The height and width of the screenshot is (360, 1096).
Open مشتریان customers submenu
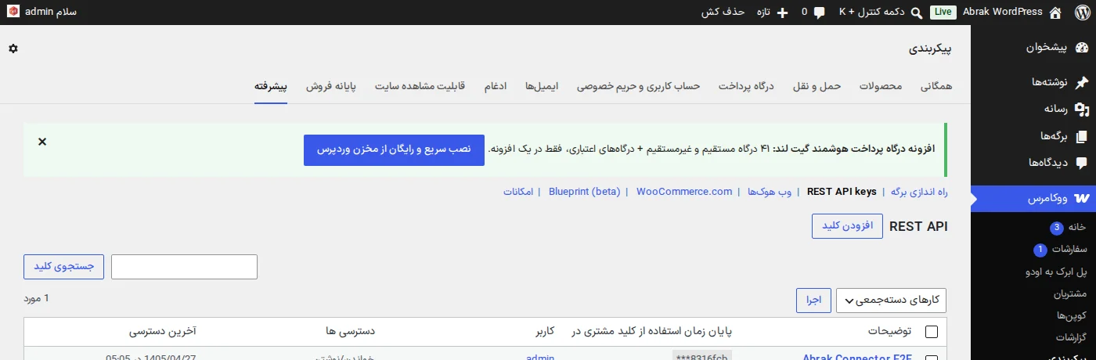point(1071,293)
